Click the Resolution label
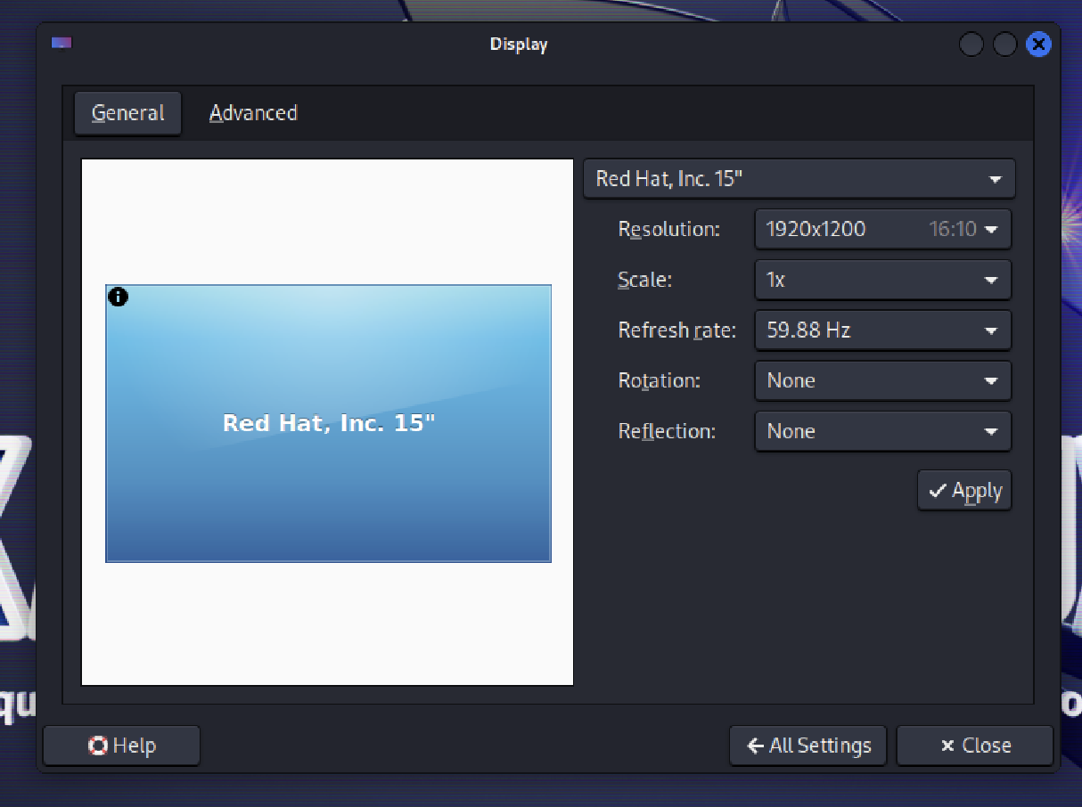This screenshot has width=1082, height=807. click(x=668, y=229)
